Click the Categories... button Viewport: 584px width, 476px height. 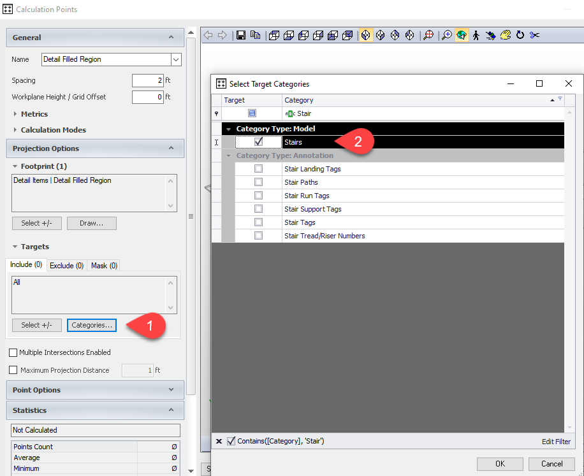point(92,325)
